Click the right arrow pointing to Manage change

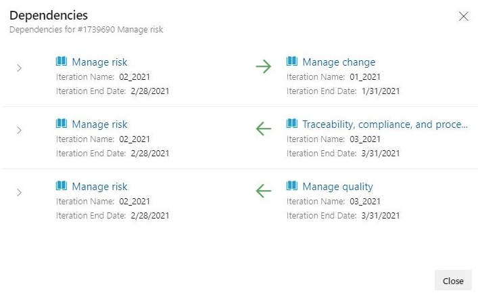pyautogui.click(x=264, y=66)
